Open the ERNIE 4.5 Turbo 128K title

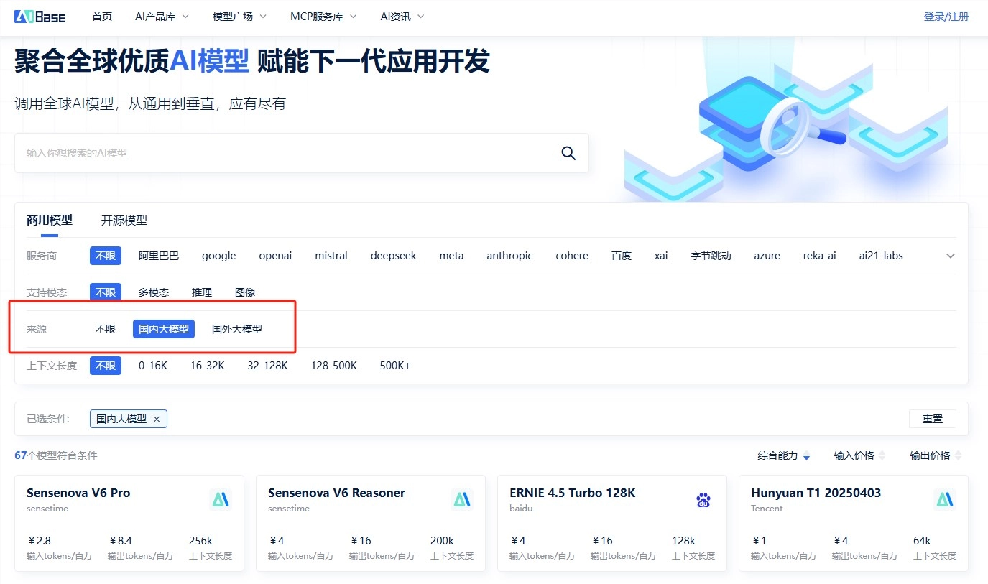(573, 493)
